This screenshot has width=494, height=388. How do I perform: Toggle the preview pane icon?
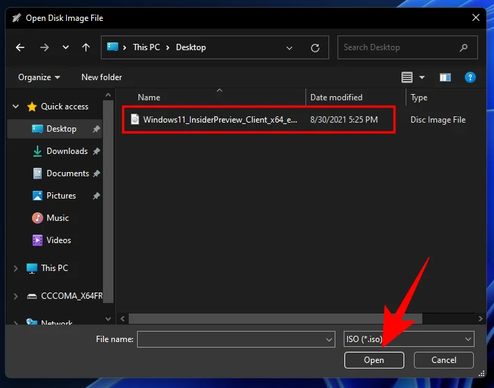[x=445, y=77]
